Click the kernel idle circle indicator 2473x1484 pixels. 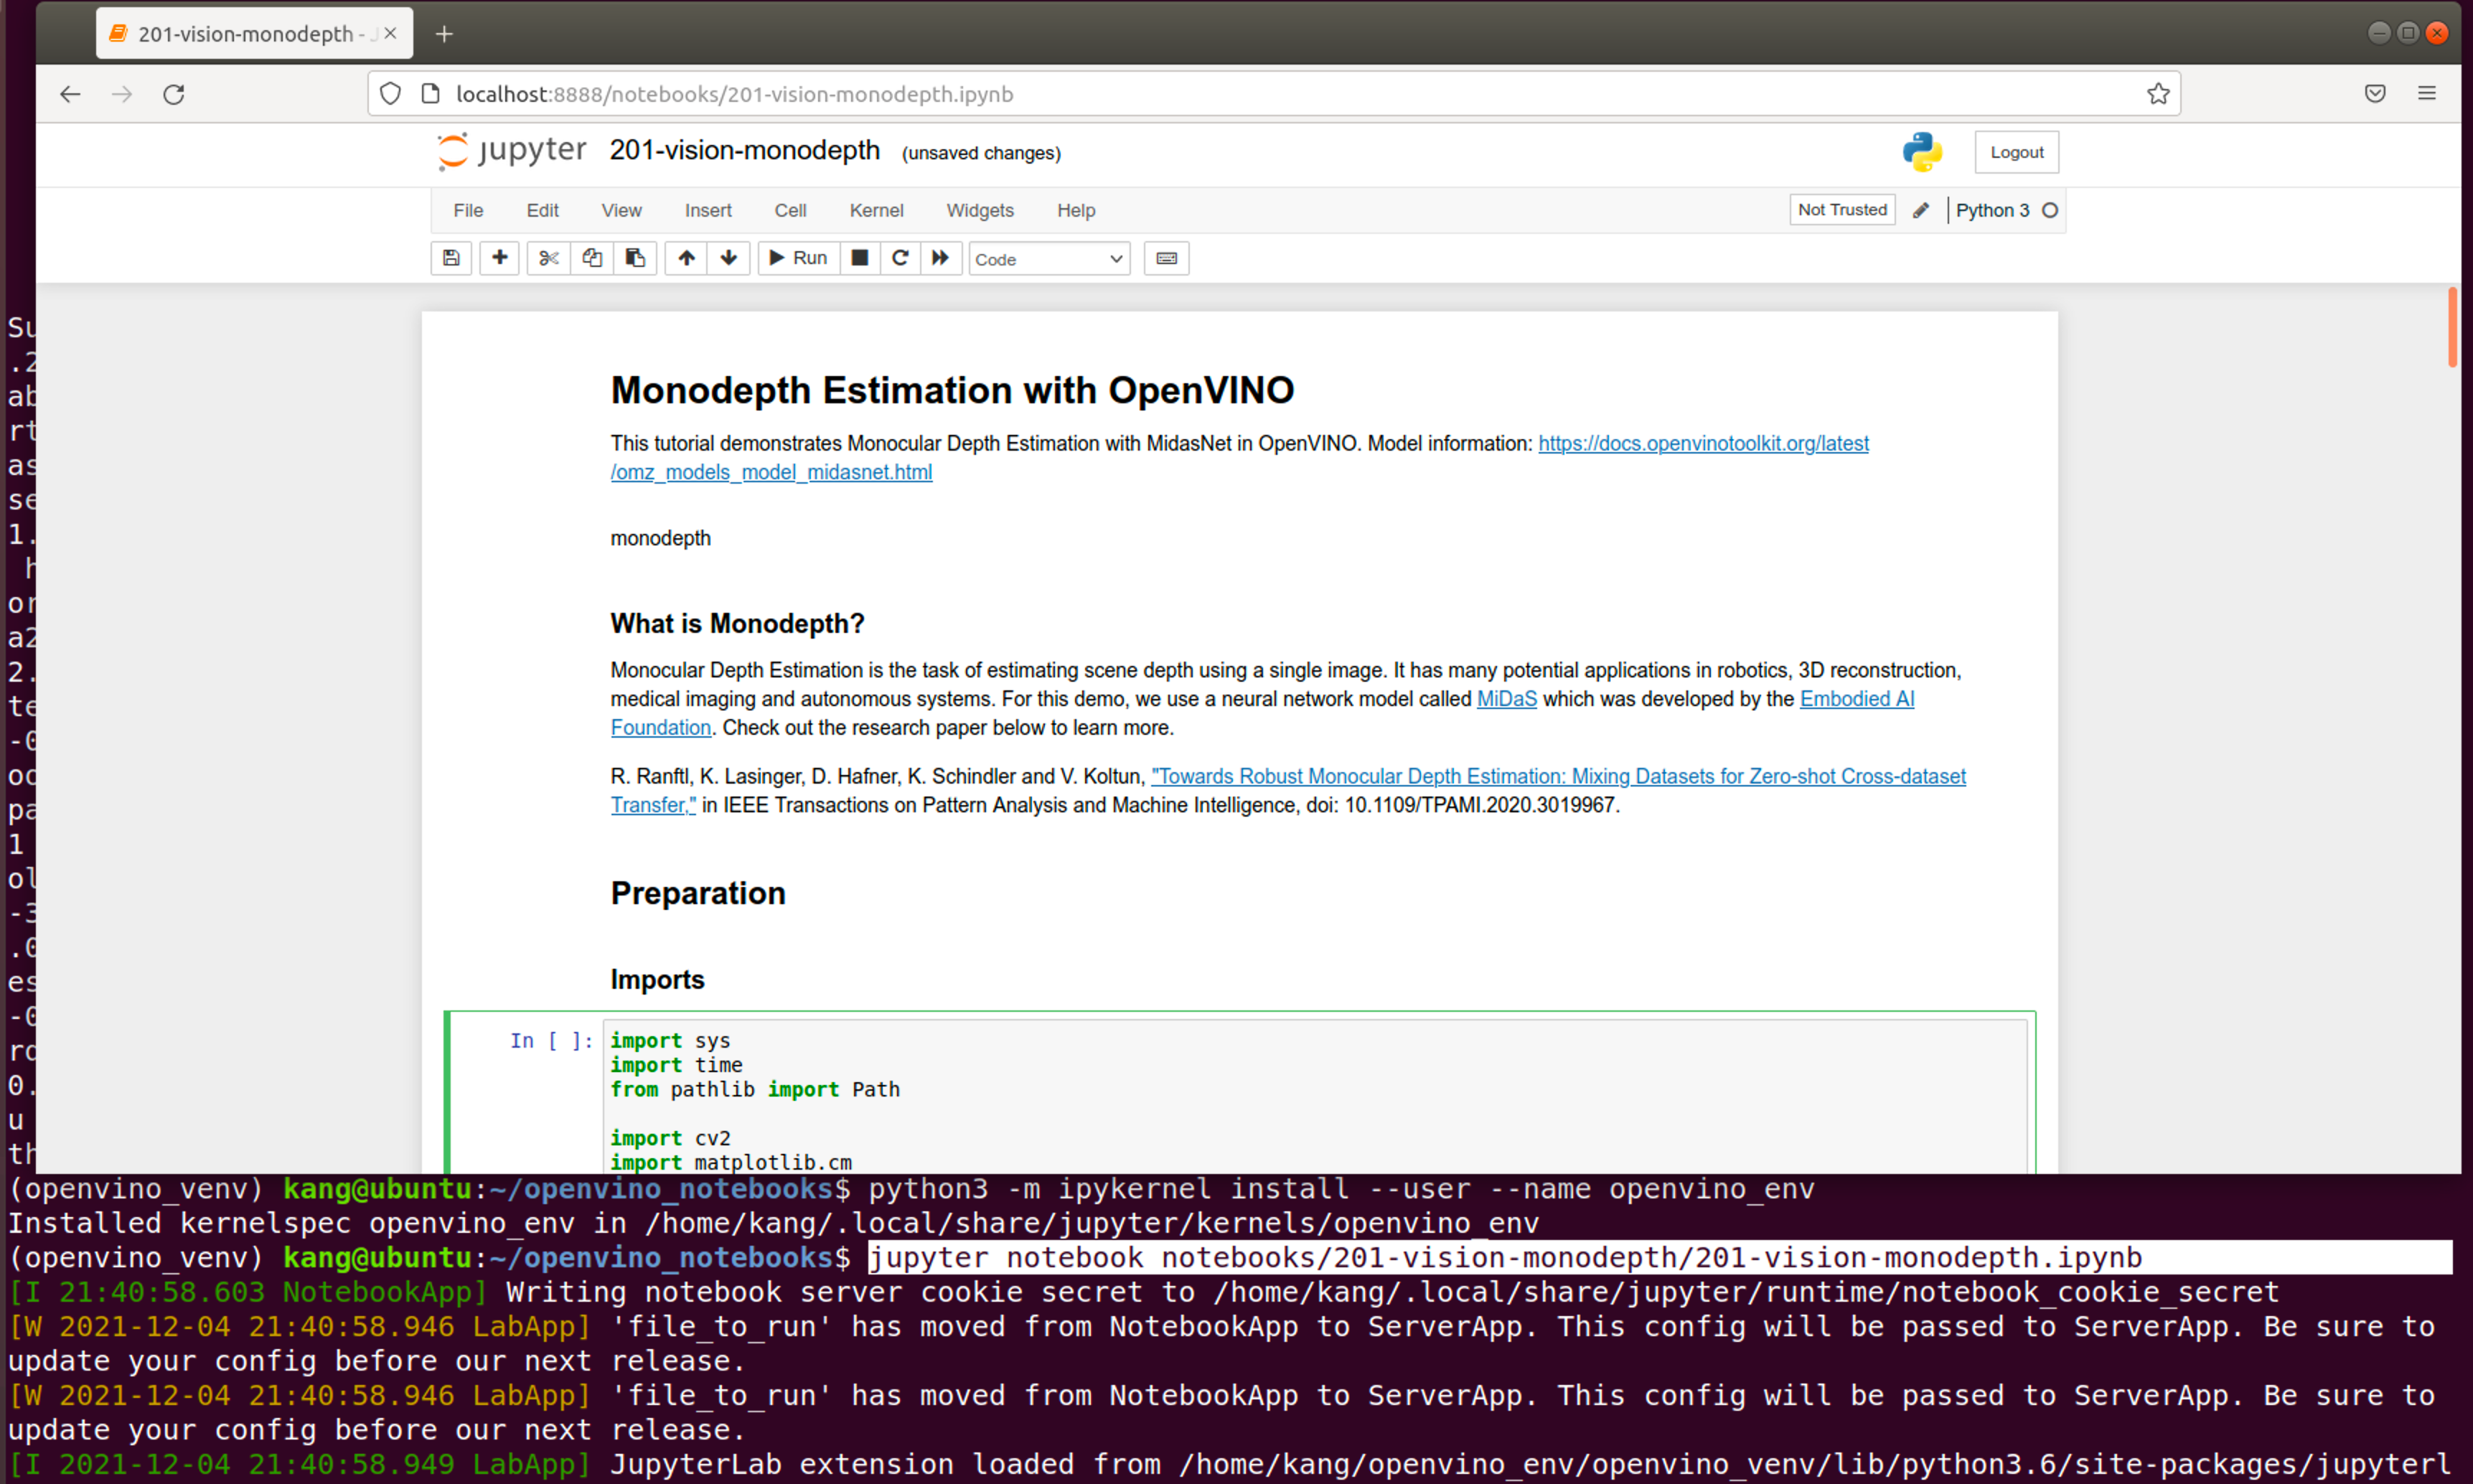(2050, 210)
